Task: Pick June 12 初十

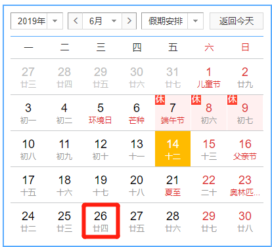Action: tap(101, 149)
